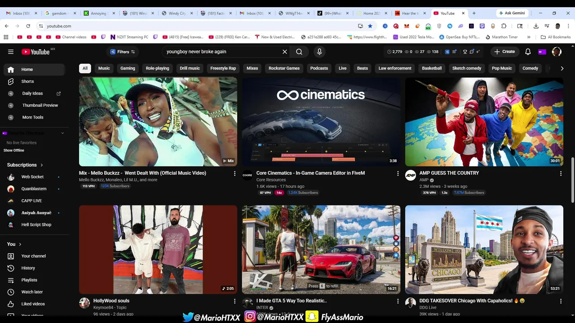Play the AMP GUESS THE COUNTRY thumbnail

[x=484, y=122]
